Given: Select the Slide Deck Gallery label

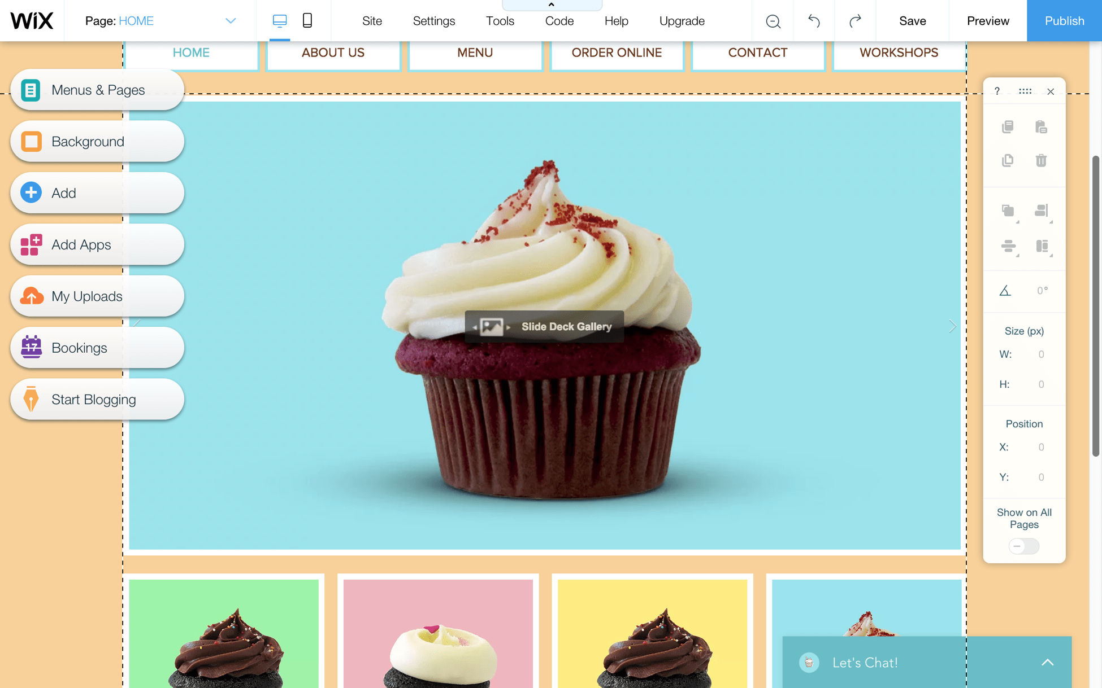Looking at the screenshot, I should click(544, 326).
